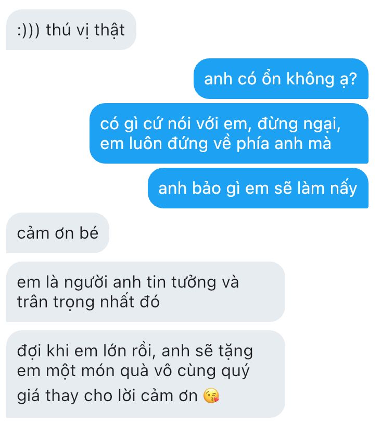Click the line 'em luôn đứng về phía anh mà'

tap(215, 143)
